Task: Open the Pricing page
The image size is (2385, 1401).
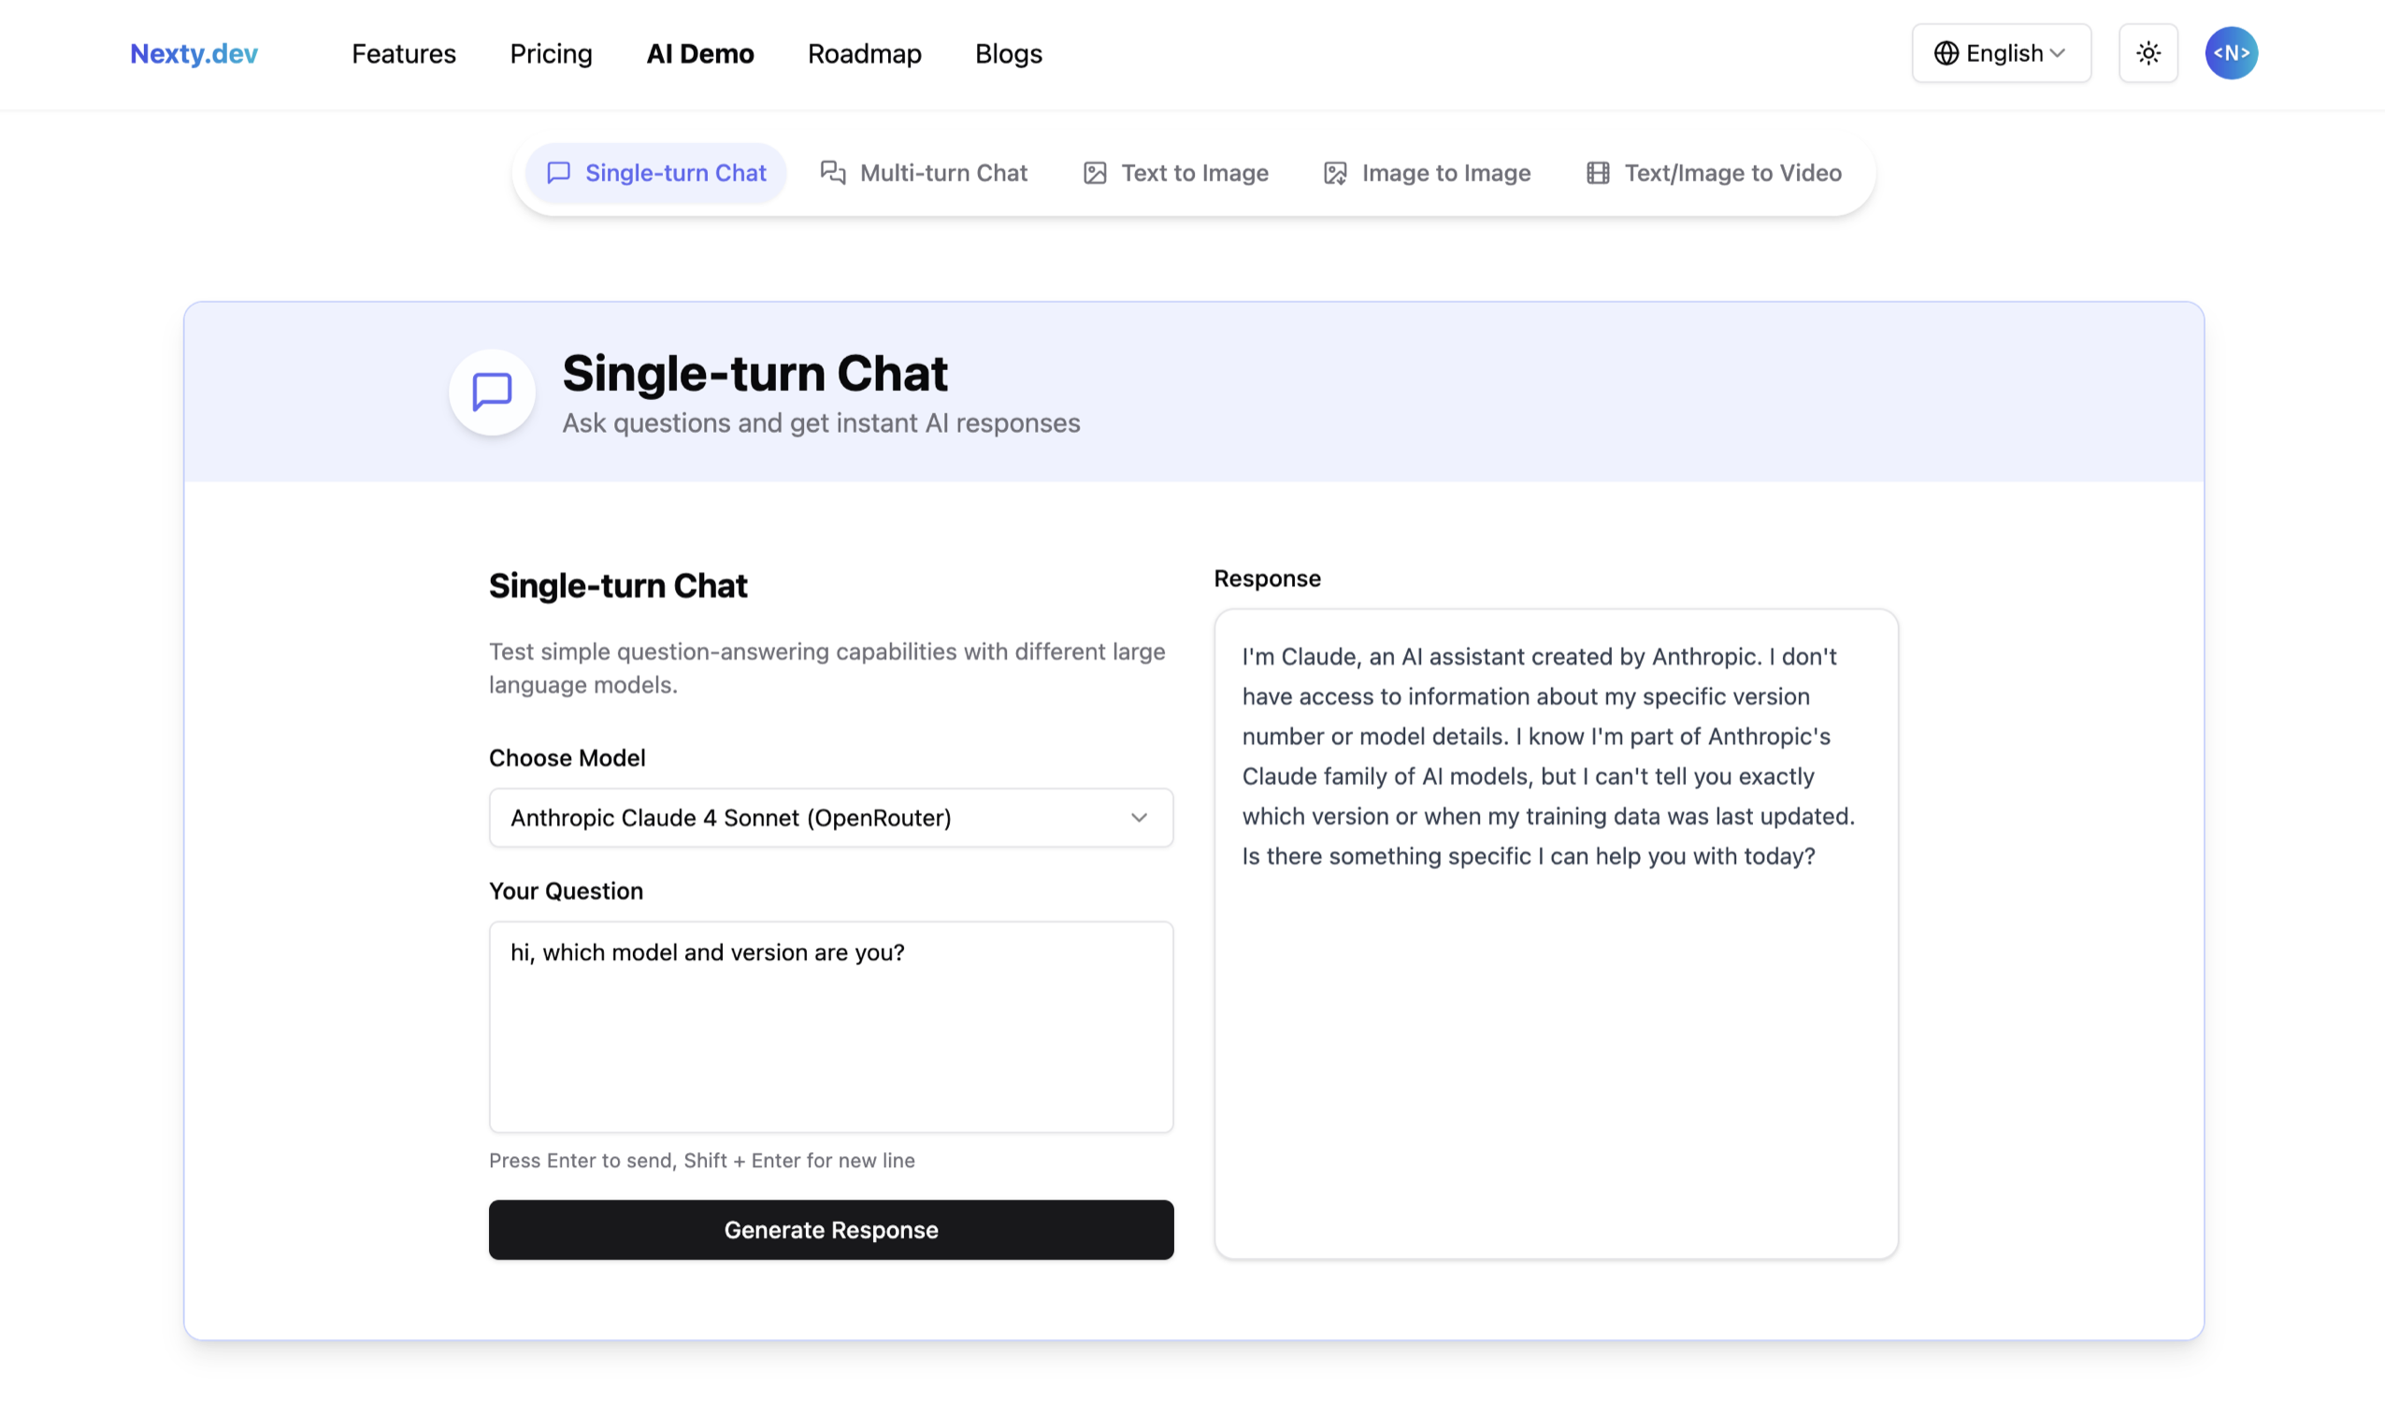Action: (551, 53)
